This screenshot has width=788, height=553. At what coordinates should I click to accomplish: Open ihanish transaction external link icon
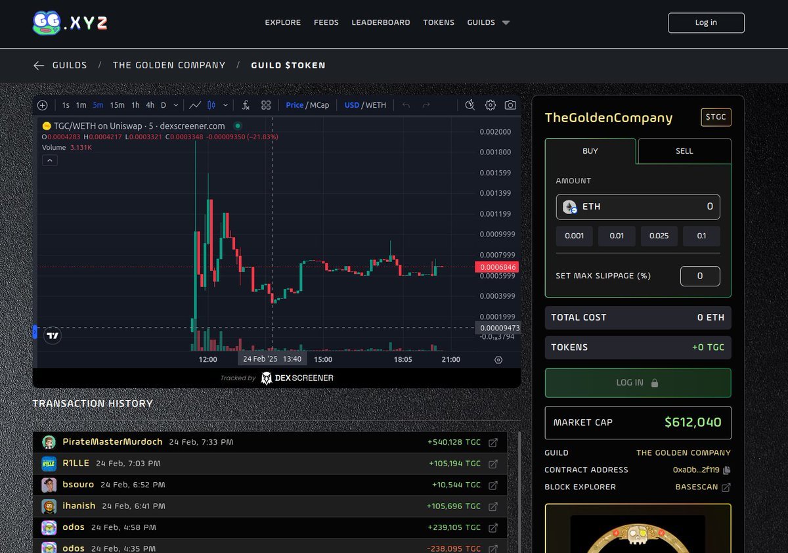point(493,506)
